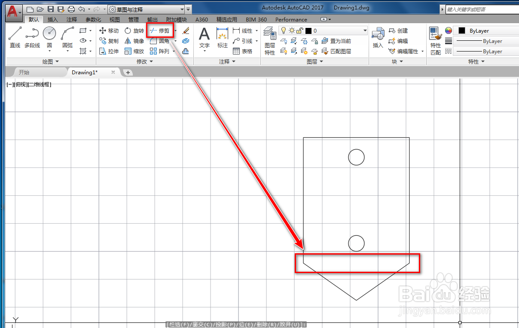Activate the 镜像 (Mirror) command

134,41
